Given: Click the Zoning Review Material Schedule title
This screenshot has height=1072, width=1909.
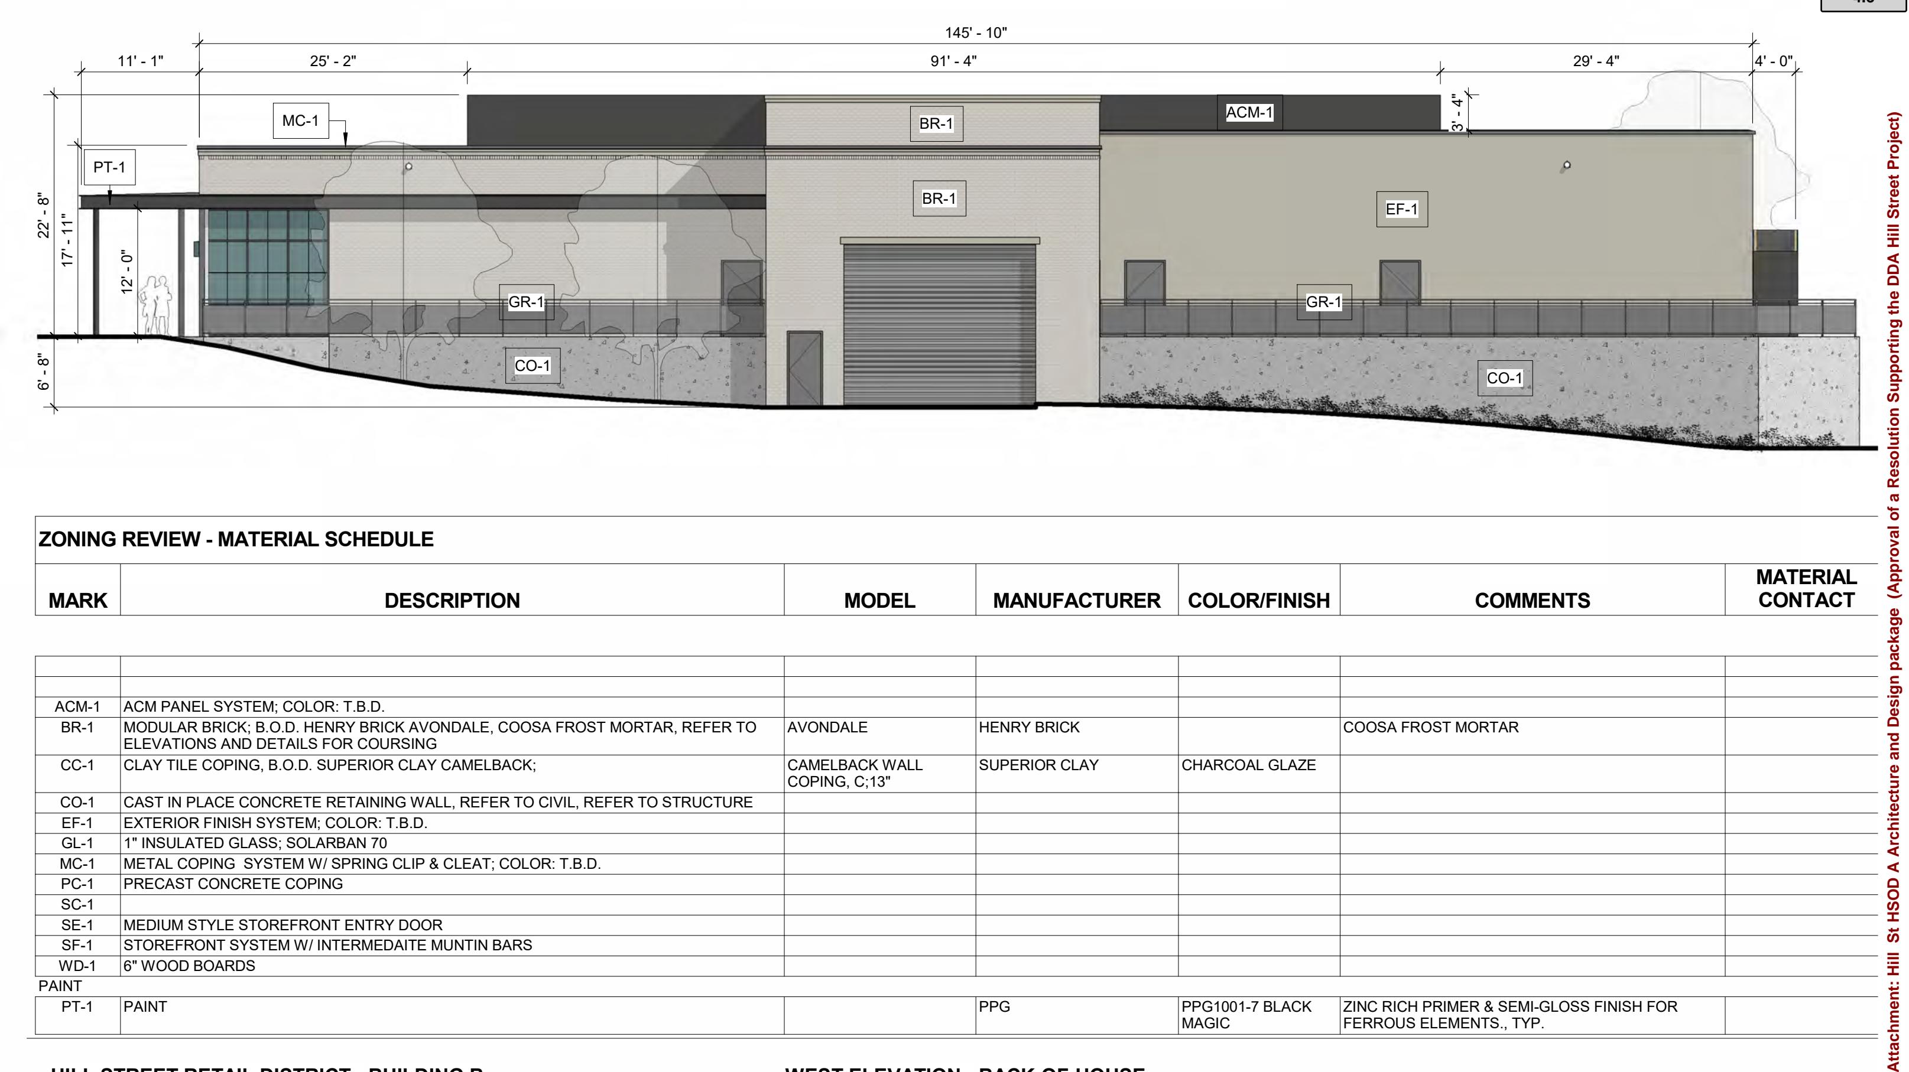Looking at the screenshot, I should click(236, 540).
